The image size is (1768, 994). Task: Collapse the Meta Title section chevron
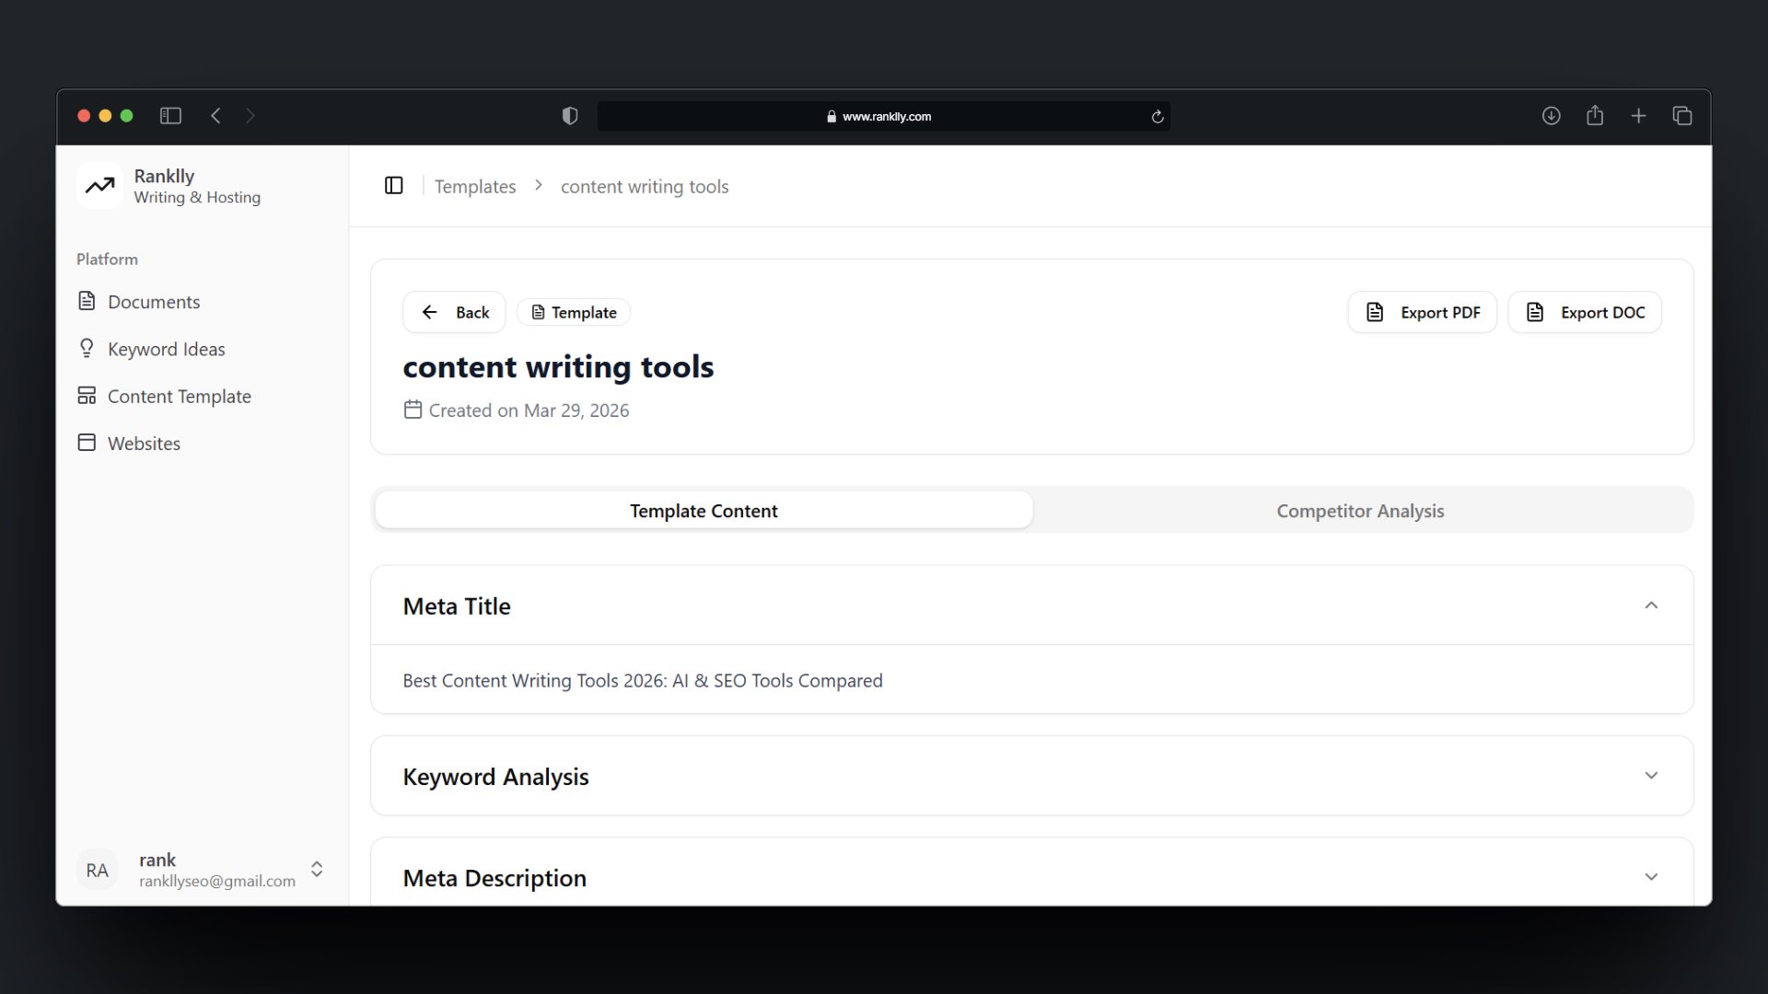point(1651,606)
